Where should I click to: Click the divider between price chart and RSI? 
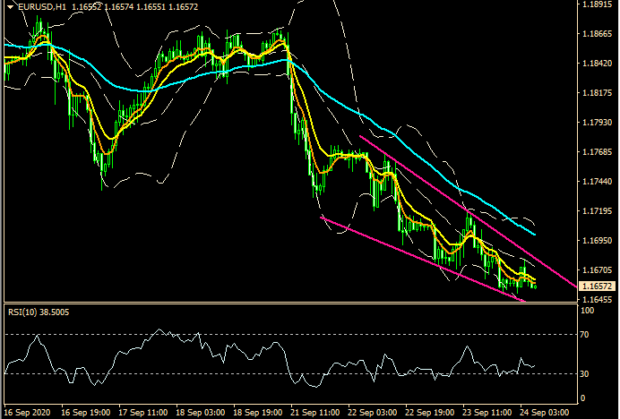click(x=287, y=304)
